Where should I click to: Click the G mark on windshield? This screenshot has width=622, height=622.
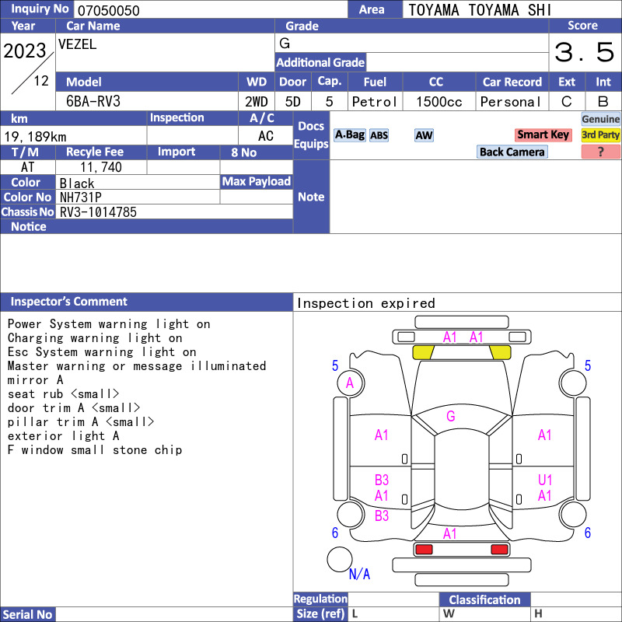(451, 416)
